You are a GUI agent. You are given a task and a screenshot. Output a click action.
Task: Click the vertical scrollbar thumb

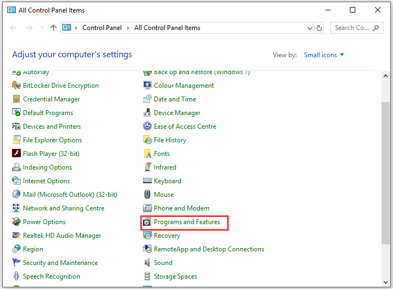385,173
